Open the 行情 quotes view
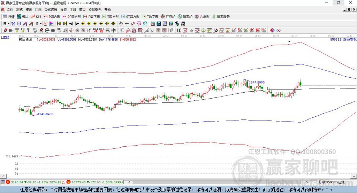Viewport: 357px width, 193px height. pyautogui.click(x=9, y=17)
